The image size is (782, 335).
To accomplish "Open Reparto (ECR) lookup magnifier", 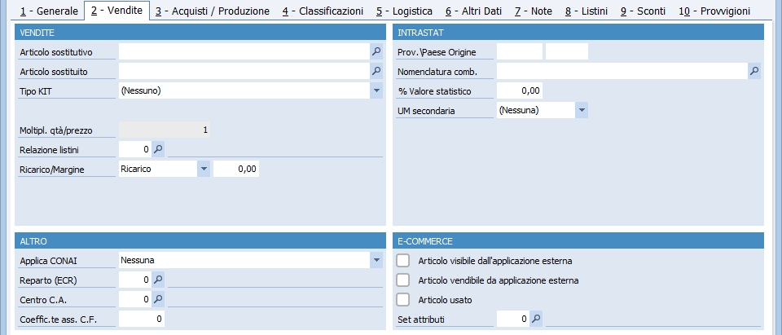I will [x=158, y=280].
